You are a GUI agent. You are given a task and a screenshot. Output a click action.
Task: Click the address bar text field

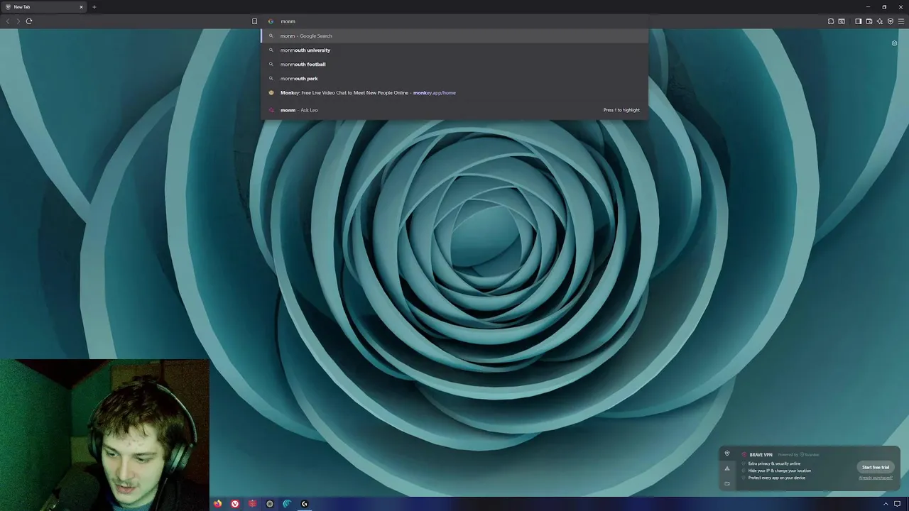454,21
